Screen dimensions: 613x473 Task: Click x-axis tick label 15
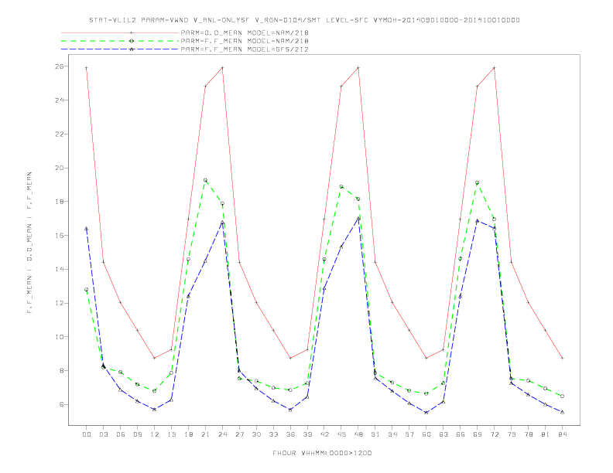pos(171,434)
